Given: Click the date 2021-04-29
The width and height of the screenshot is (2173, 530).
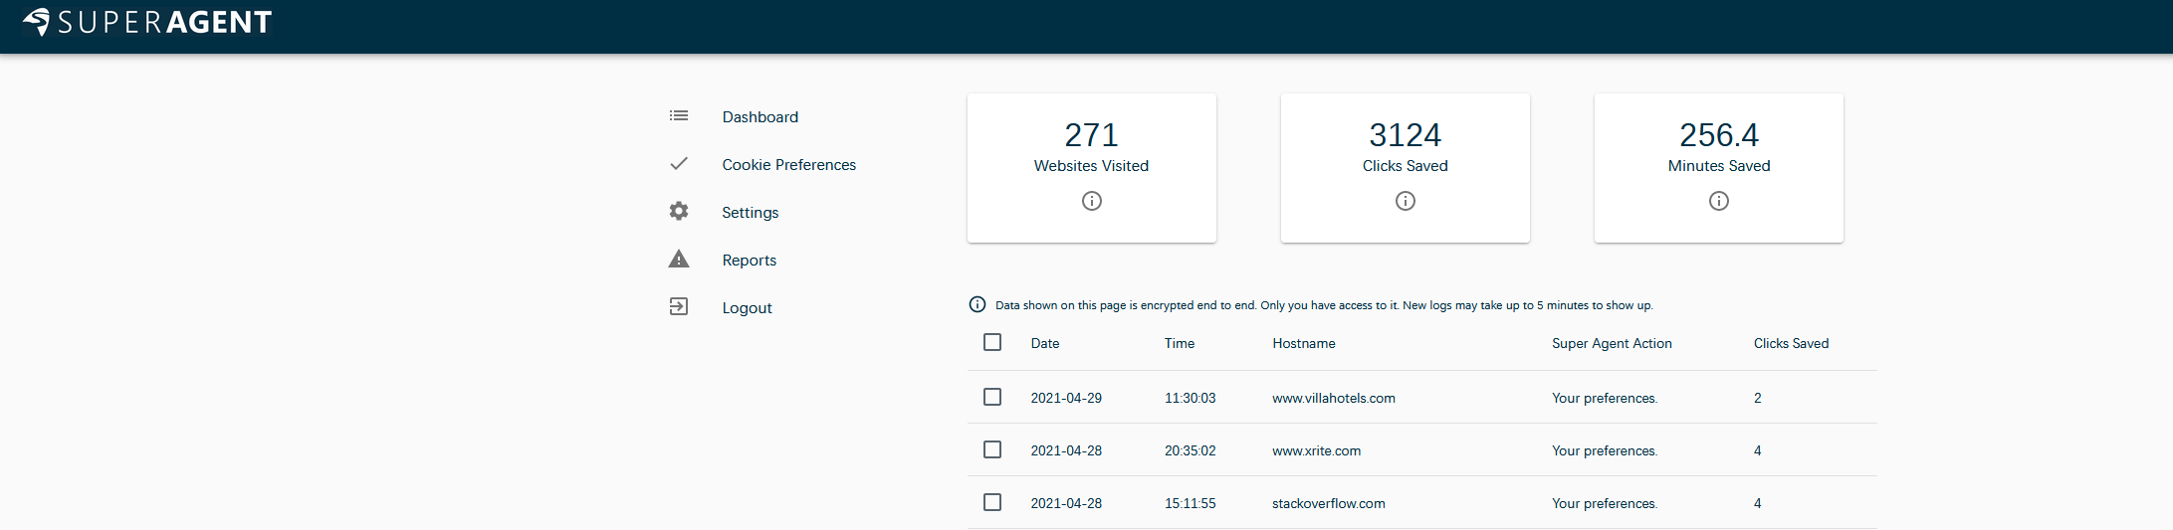Looking at the screenshot, I should tap(1066, 398).
